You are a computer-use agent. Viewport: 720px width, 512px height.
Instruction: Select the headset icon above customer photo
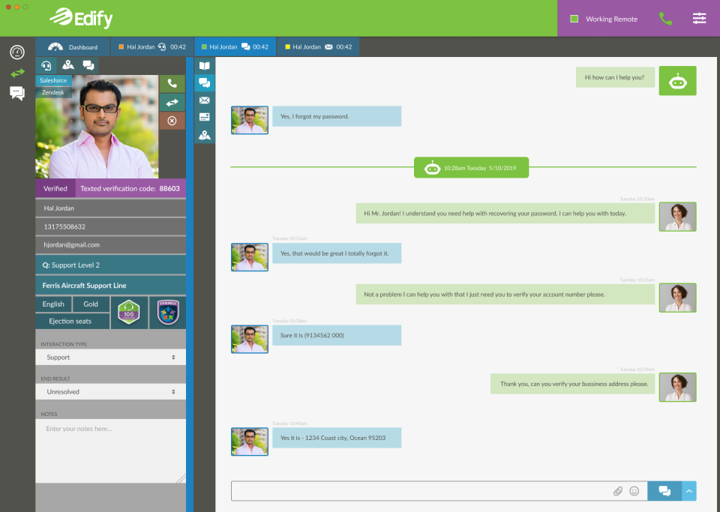click(46, 65)
